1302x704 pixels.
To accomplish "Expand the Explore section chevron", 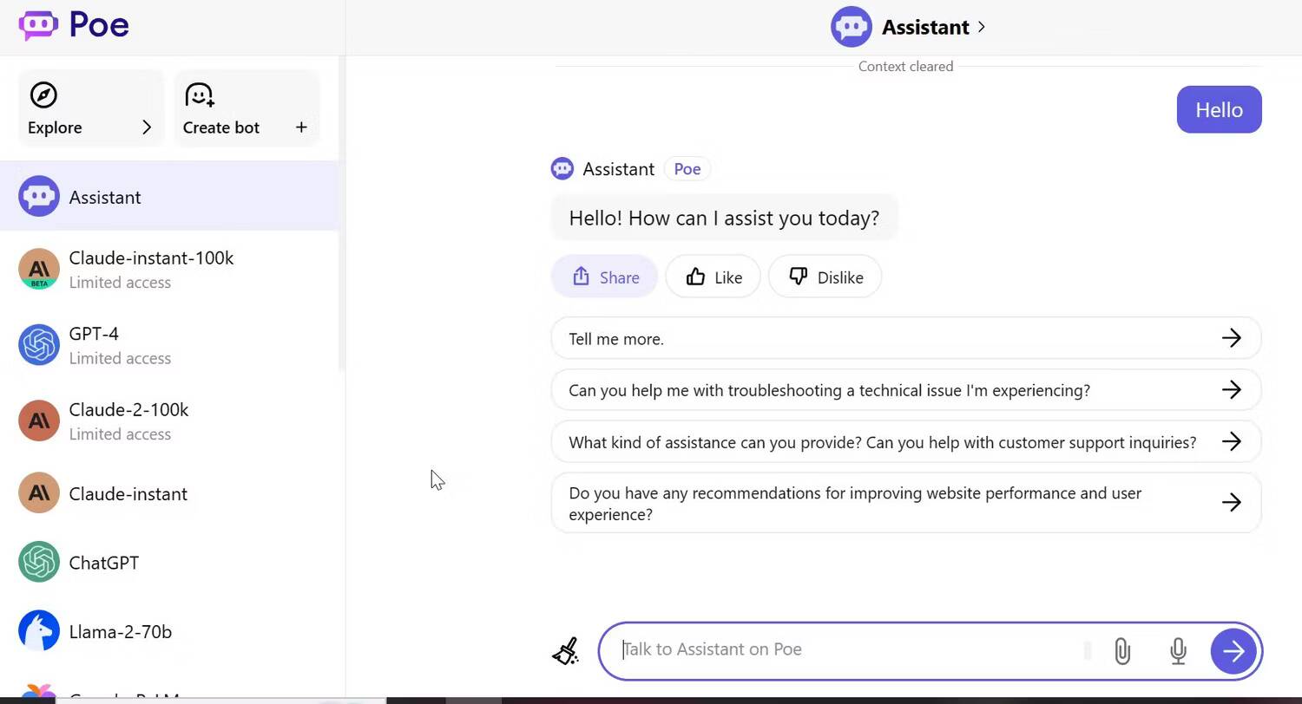I will [147, 127].
